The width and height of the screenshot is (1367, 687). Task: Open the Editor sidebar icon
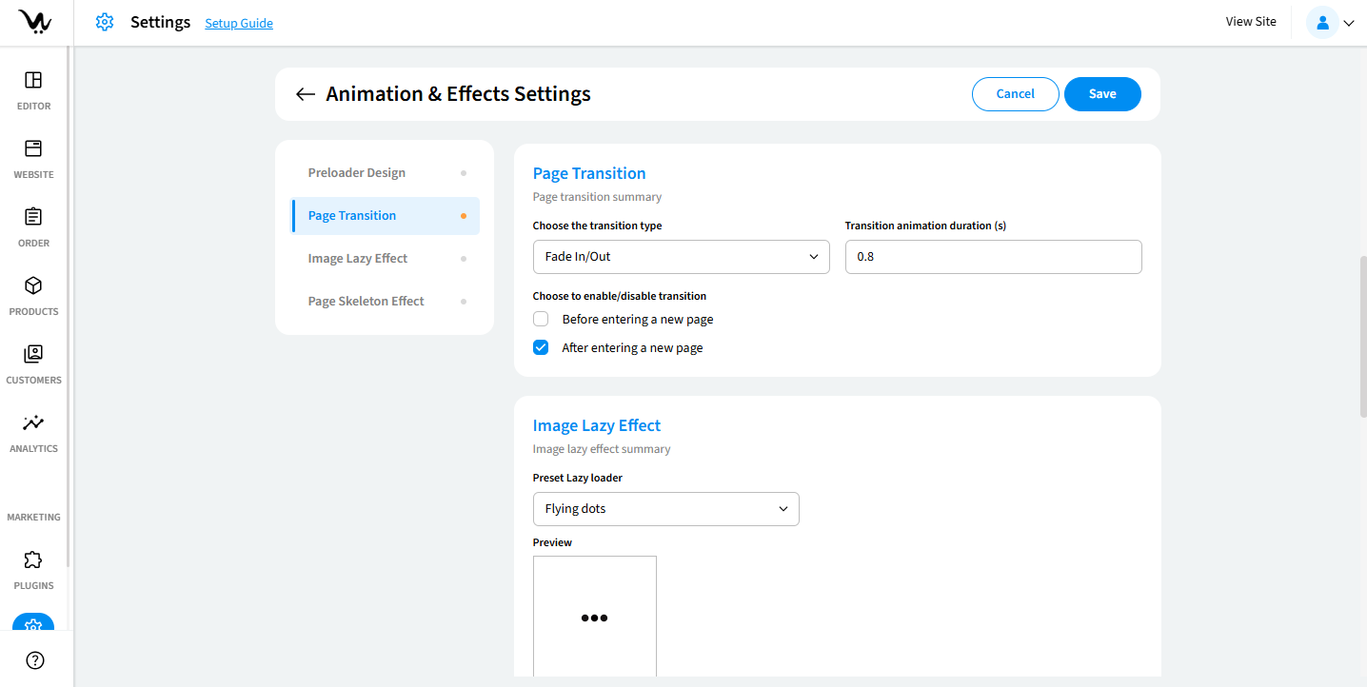33,80
